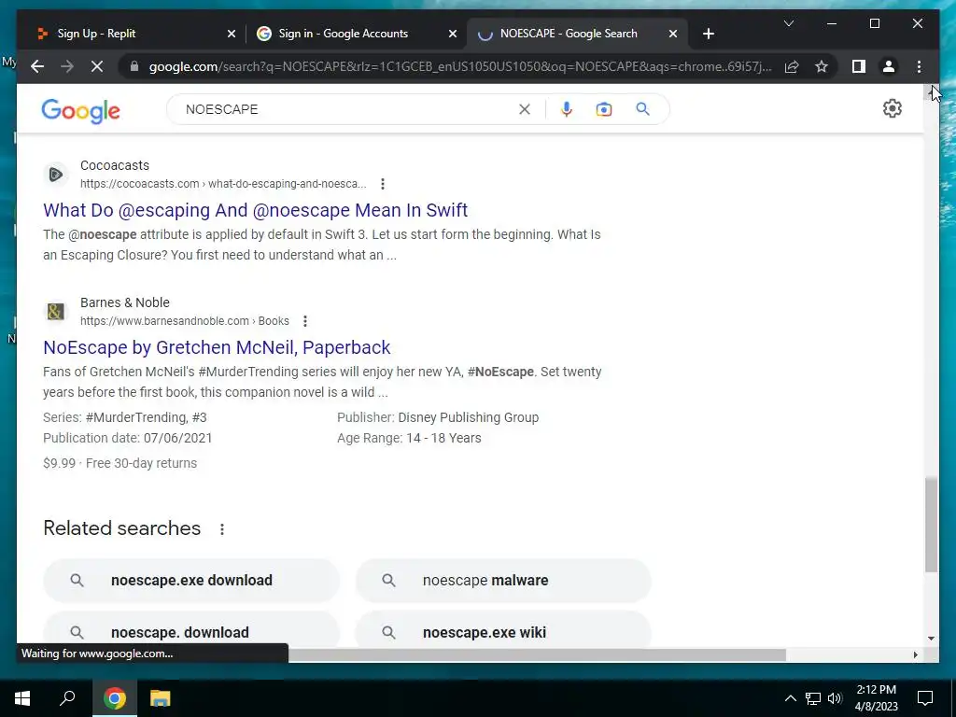Stop loading the page
This screenshot has height=717, width=956.
tap(97, 66)
